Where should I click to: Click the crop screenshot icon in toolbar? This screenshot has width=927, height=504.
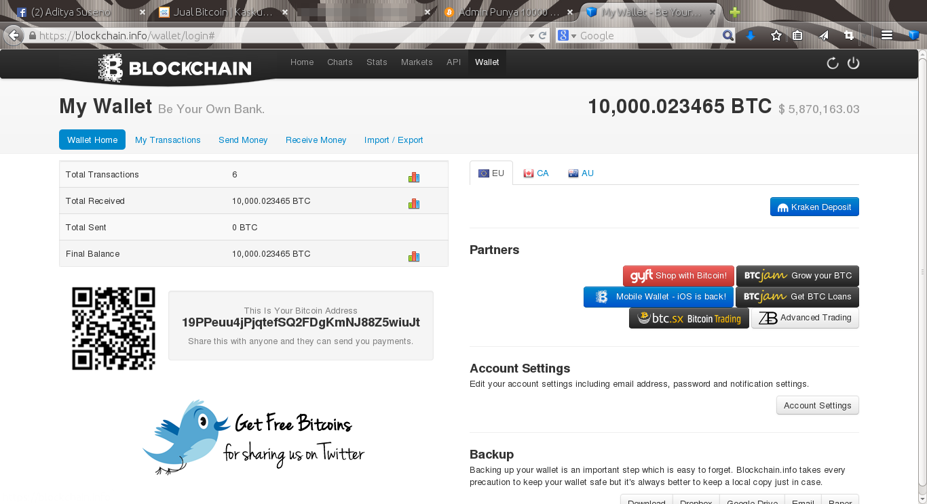coord(849,36)
